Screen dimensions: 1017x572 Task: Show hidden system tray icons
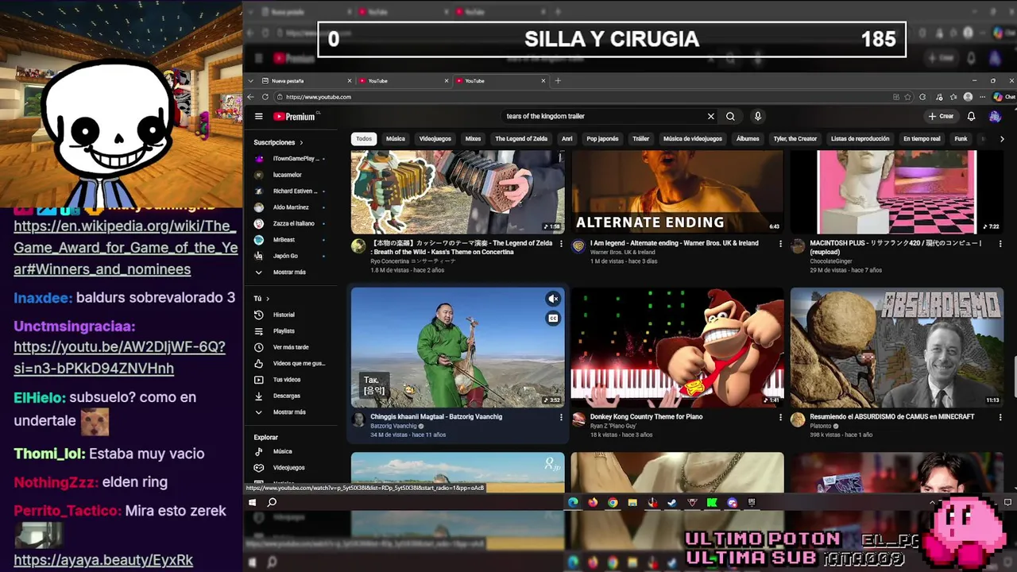click(932, 502)
